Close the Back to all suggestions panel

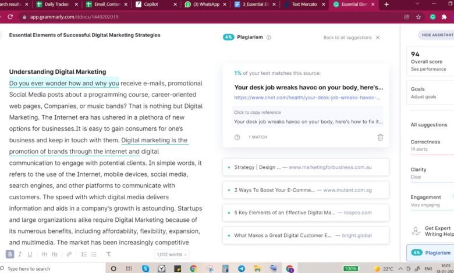point(378,37)
